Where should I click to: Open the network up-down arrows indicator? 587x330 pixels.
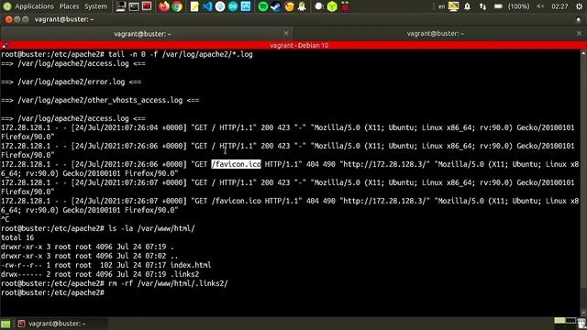click(483, 6)
